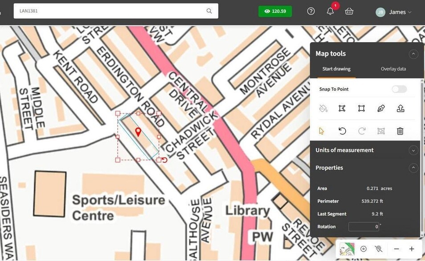Hide map pin markers
Viewport: 425px width, 261px height.
pyautogui.click(x=379, y=249)
